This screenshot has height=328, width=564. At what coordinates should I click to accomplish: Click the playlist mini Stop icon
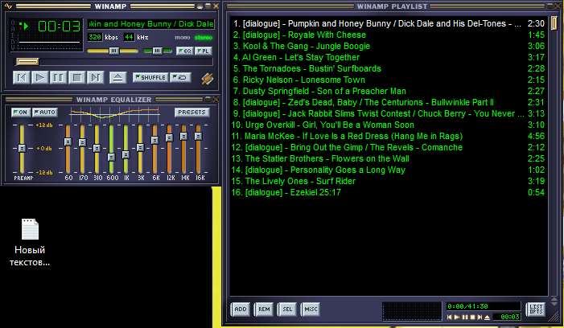pos(472,318)
